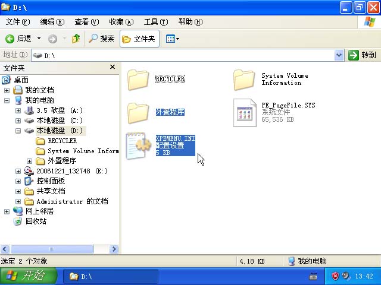
Task: Select the local disk D: drive icon
Action: coord(29,131)
